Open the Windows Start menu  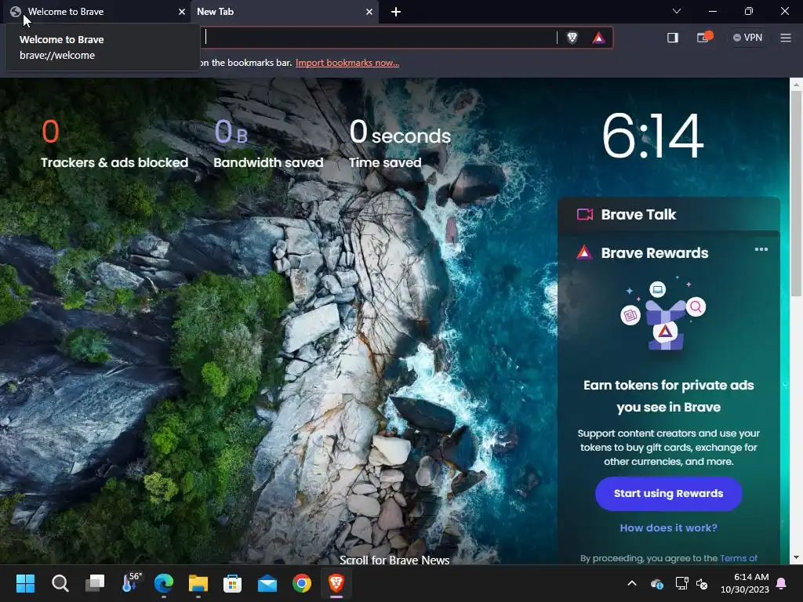click(25, 583)
